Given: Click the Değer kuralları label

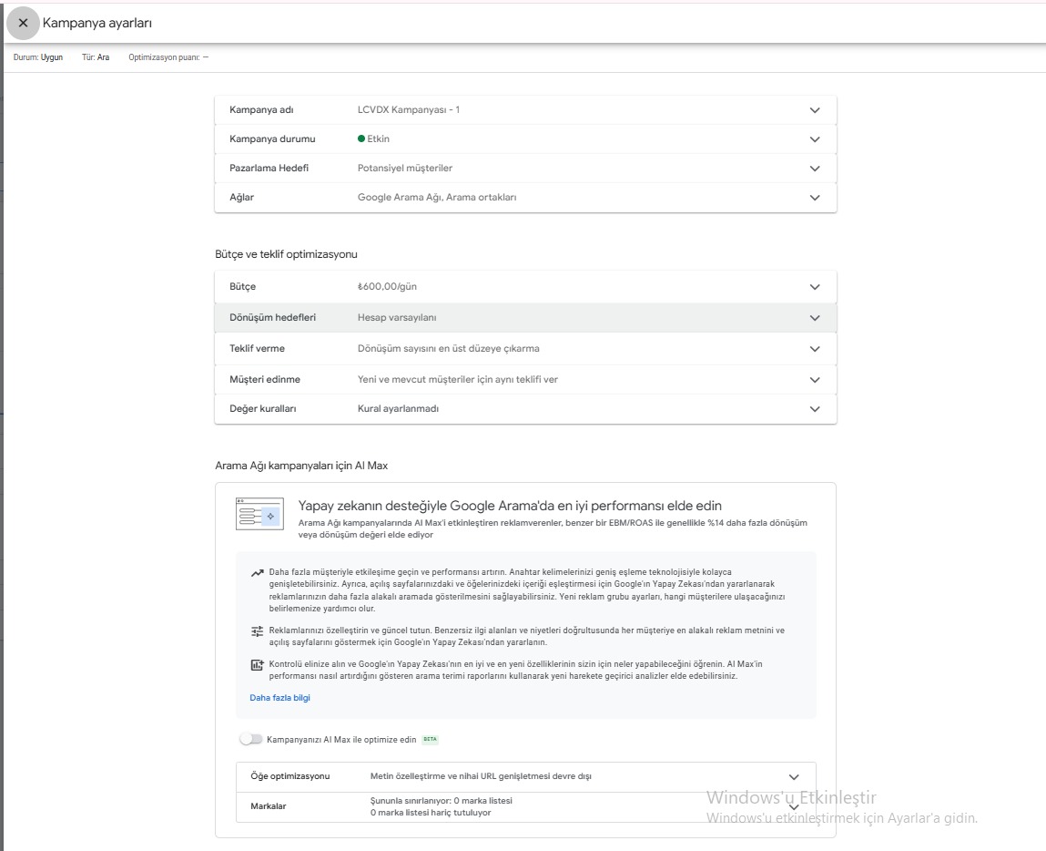Looking at the screenshot, I should coord(263,408).
